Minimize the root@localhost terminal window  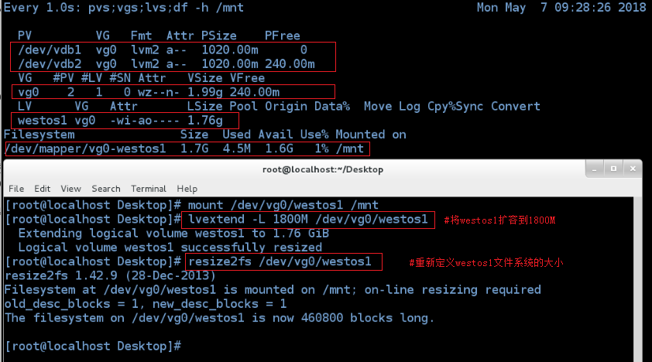pos(595,169)
